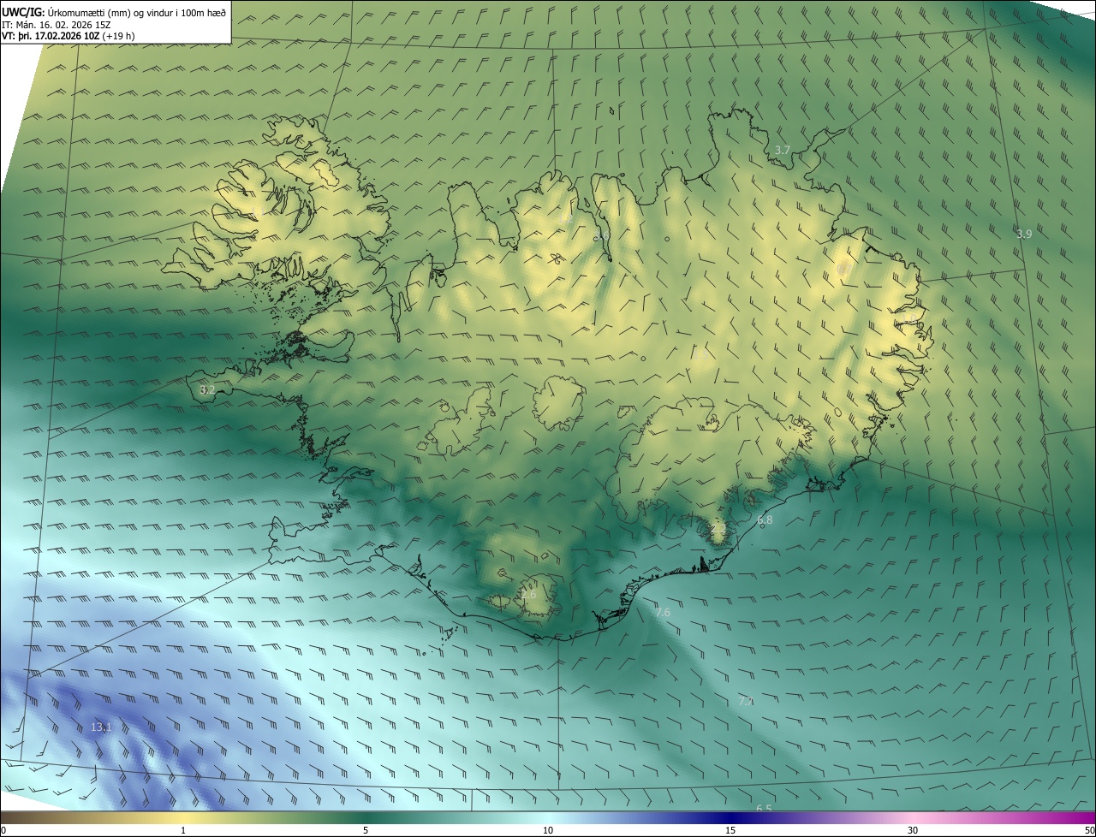
Task: Click the color scale tick label 1
Action: point(183,830)
